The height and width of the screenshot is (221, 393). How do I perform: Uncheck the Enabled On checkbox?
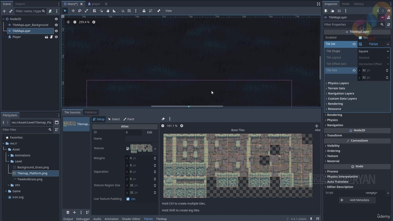tap(360, 38)
